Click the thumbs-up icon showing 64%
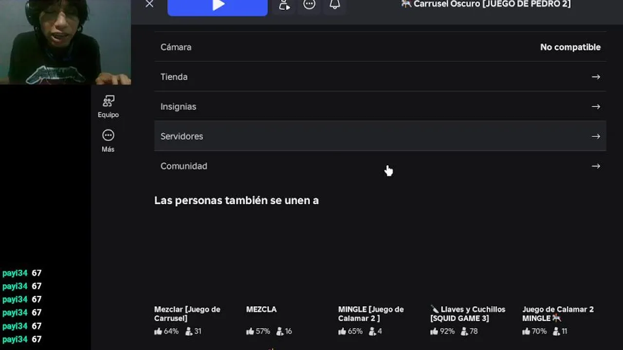Screen dimensions: 623x350 [158, 331]
